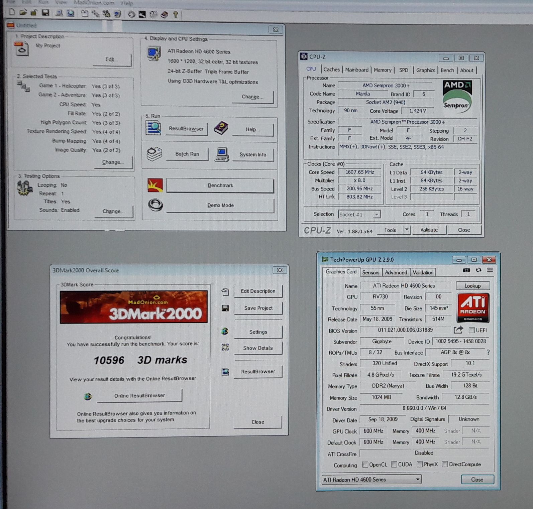Viewport: 533px width, 509px height.
Task: Open the Help menu in 3DMark menu bar
Action: point(127,3)
